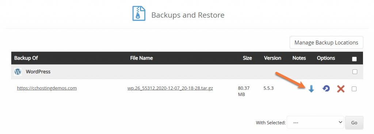The image size is (374, 134).
Task: Tick the select-all checkbox in the table header
Action: 354,59
